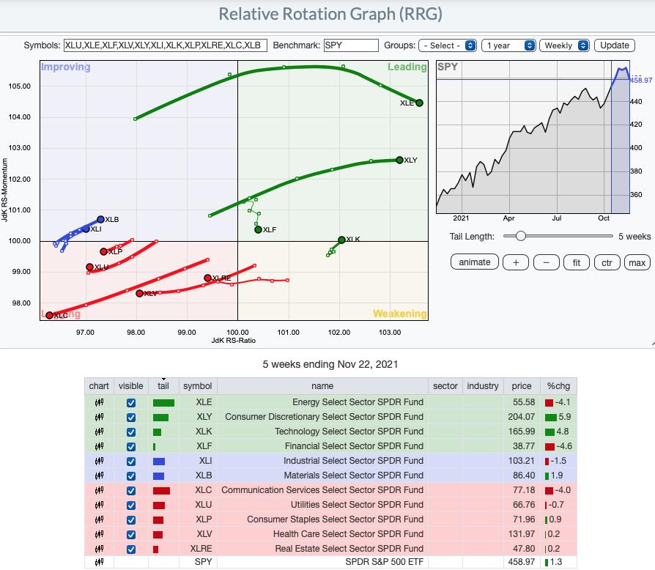Uncheck visibility for XLK

point(130,432)
